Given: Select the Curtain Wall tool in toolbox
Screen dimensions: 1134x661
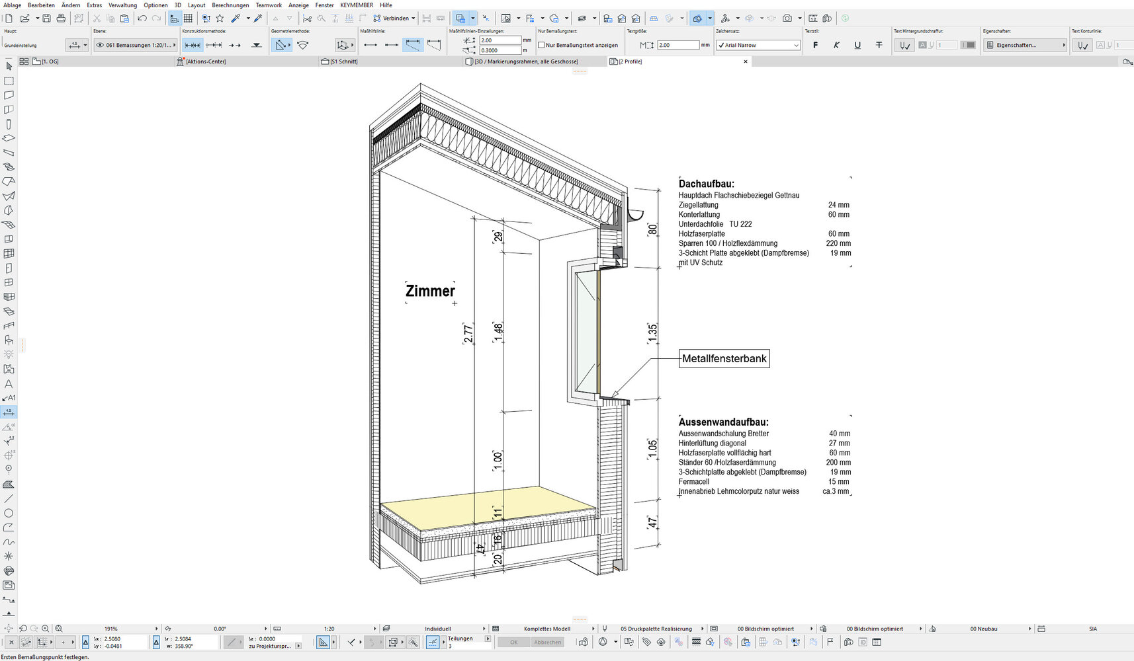Looking at the screenshot, I should [9, 254].
